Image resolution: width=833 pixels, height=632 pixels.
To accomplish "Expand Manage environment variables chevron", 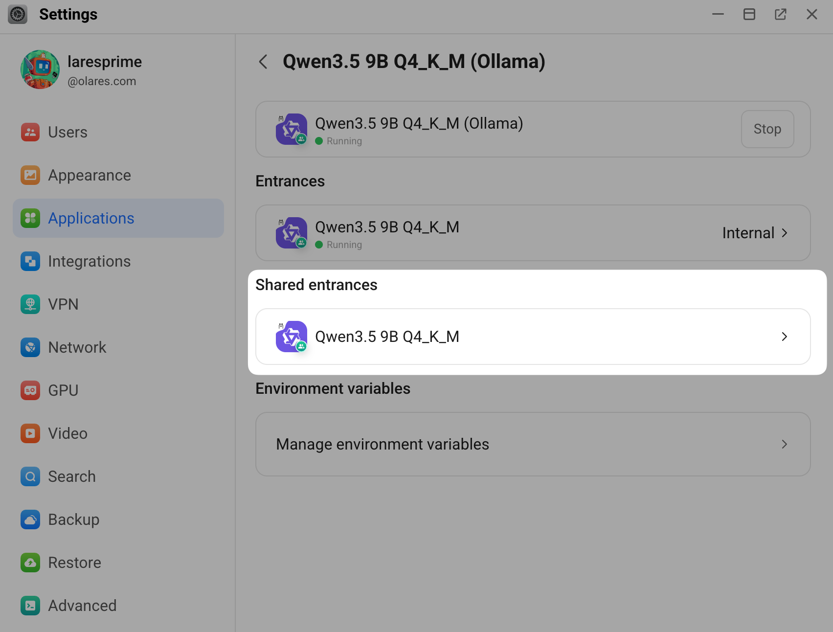I will [x=784, y=444].
